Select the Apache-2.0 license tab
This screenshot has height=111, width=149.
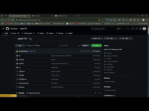(x=33, y=93)
